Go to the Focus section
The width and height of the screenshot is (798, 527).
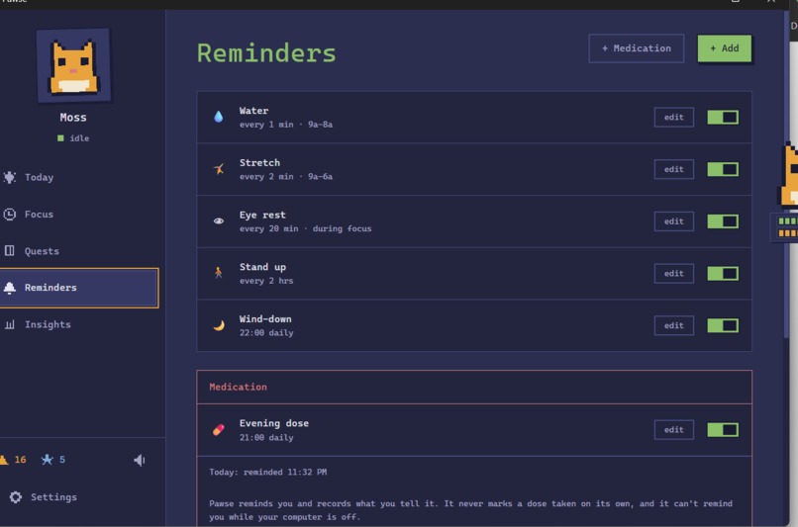79,214
